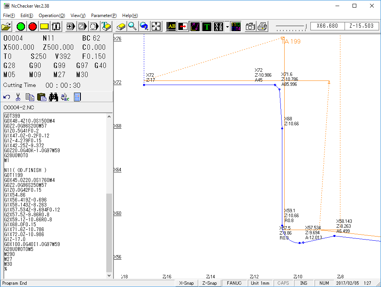Click the green circle start button
This screenshot has height=287, width=381.
tap(20, 26)
